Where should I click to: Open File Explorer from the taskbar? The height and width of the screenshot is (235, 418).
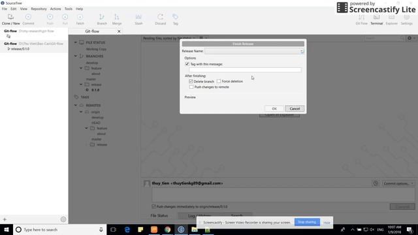pyautogui.click(x=195, y=229)
